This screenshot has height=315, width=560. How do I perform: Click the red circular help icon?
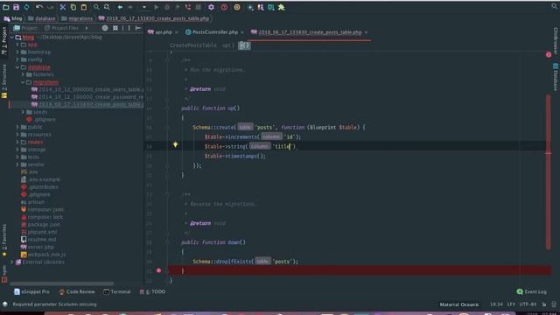coord(224,7)
